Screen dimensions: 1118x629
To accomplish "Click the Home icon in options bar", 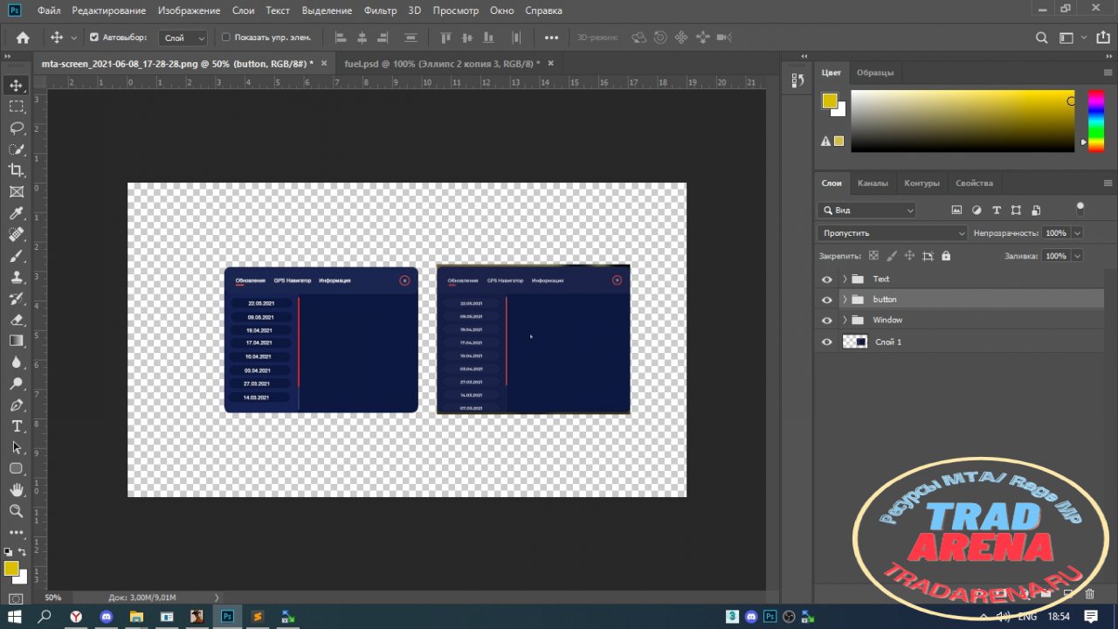I will tap(23, 38).
